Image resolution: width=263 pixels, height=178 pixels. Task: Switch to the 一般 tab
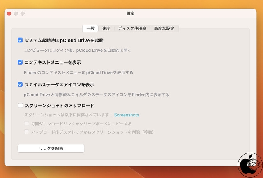coord(90,28)
